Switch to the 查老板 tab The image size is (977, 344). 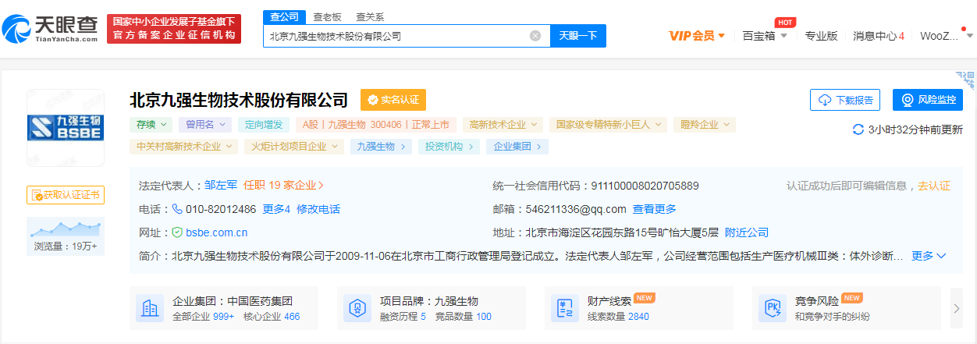(327, 16)
